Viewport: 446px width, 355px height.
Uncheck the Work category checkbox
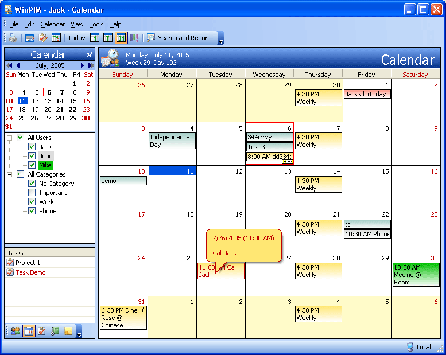(x=32, y=202)
